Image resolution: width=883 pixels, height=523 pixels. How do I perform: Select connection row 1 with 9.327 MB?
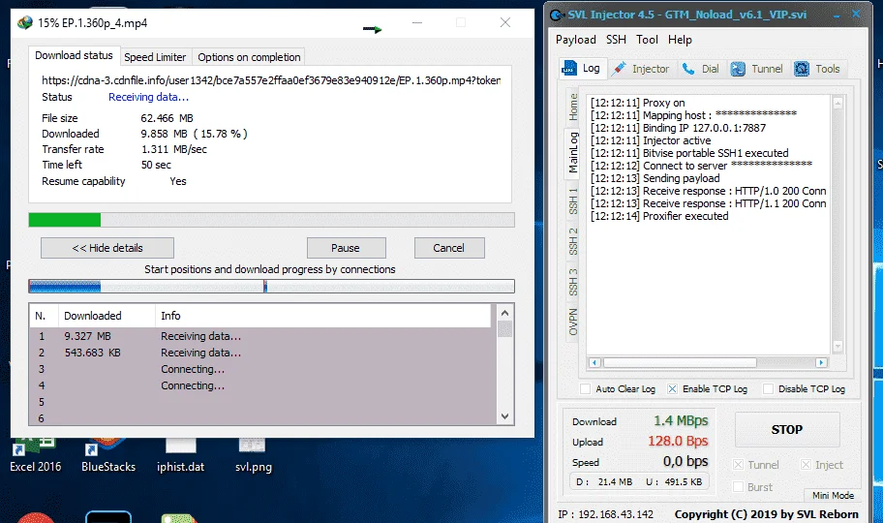(263, 336)
